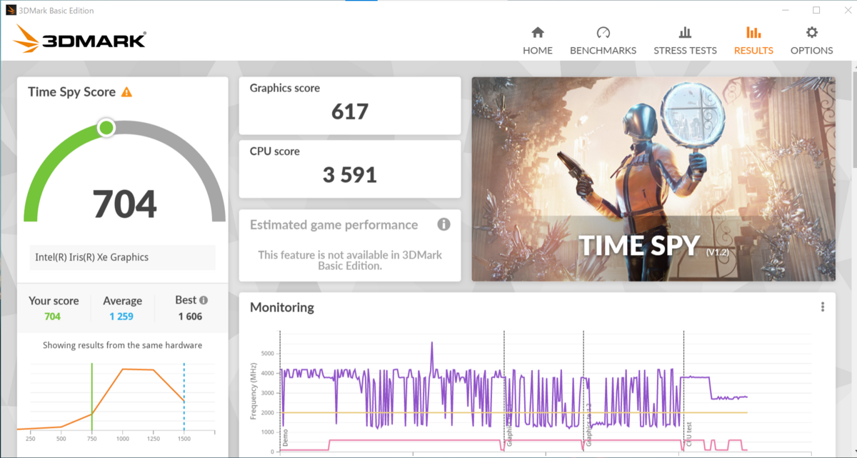Click the home house icon
Viewport: 857px width, 458px height.
click(x=538, y=33)
